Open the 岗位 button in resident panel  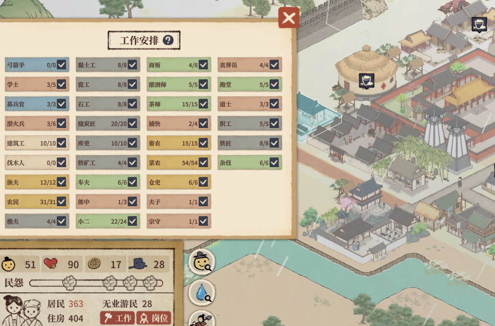[154, 318]
